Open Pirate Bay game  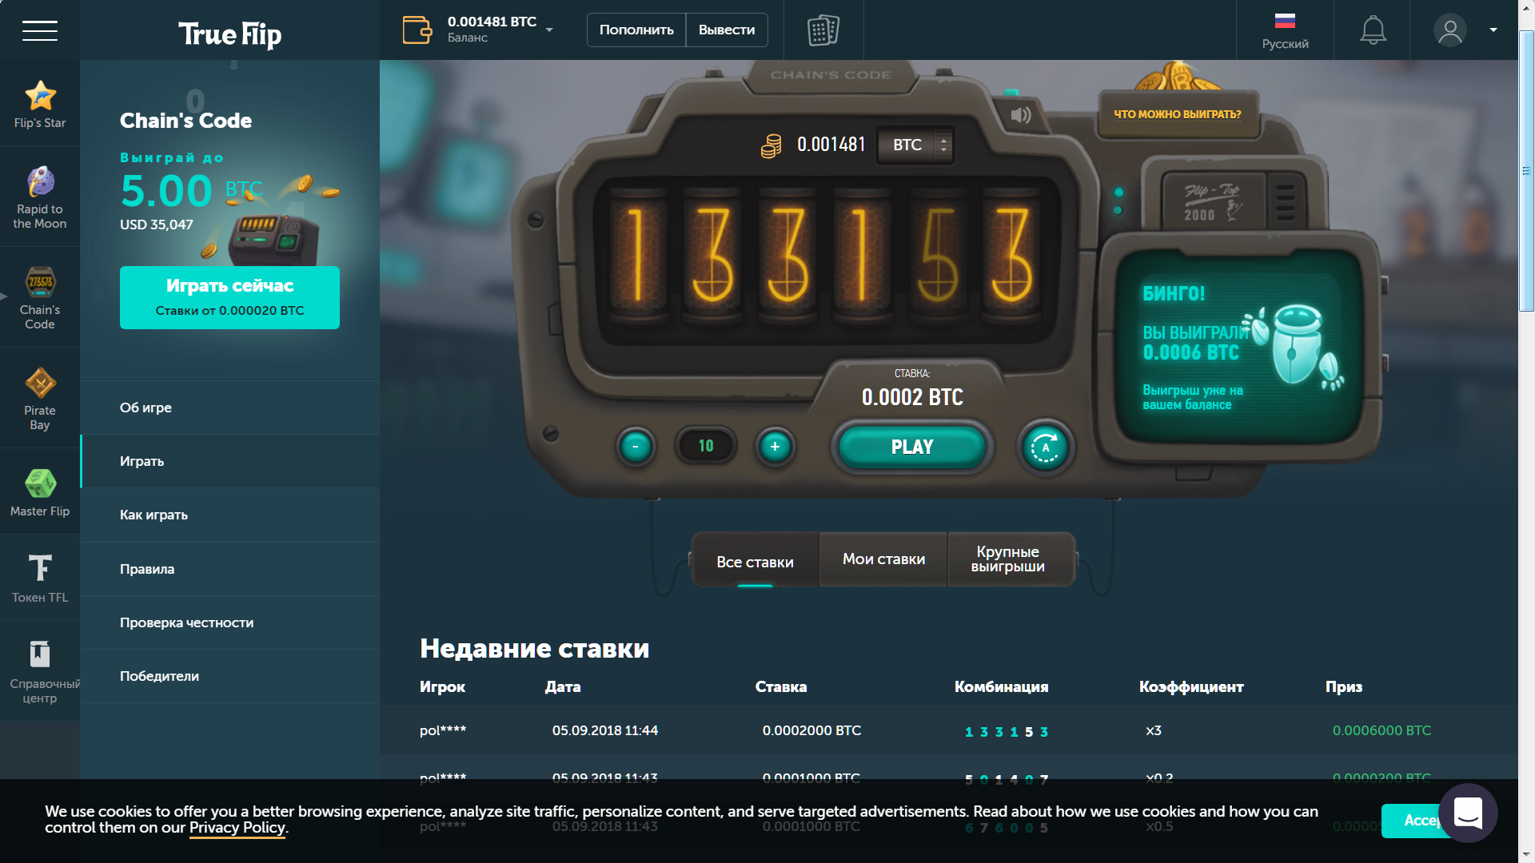(x=40, y=399)
